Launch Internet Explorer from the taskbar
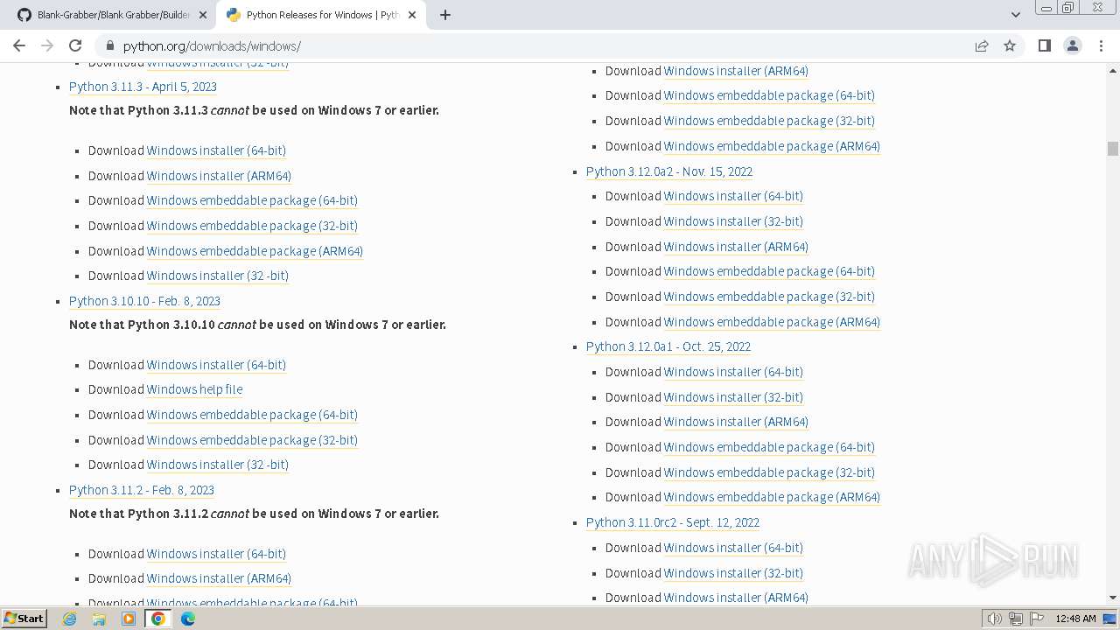This screenshot has height=630, width=1120. click(70, 619)
